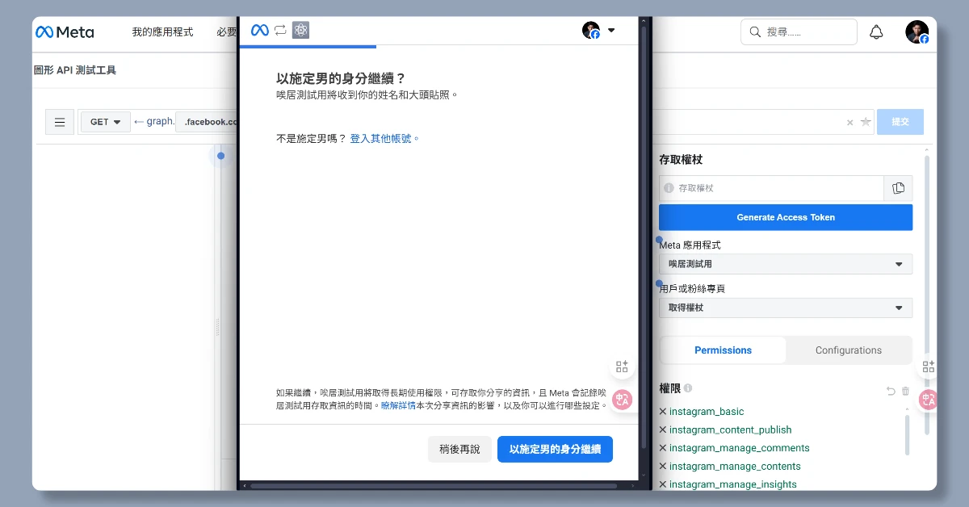Click the instagram_manage_comments permission text
This screenshot has width=969, height=507.
click(x=740, y=448)
